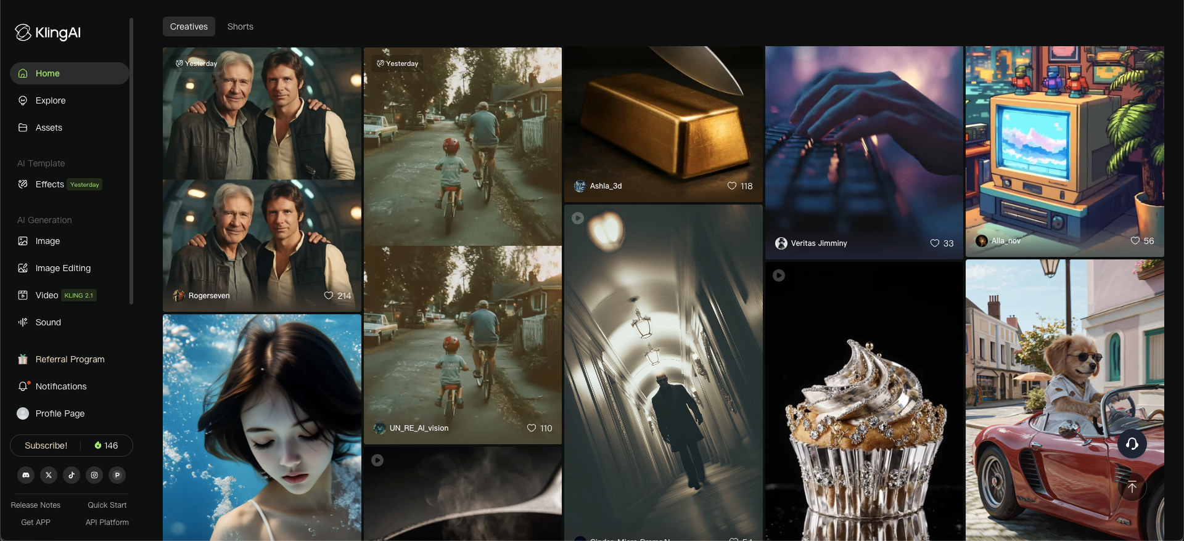Open the UN_RE_AI_vision author name

tap(419, 428)
